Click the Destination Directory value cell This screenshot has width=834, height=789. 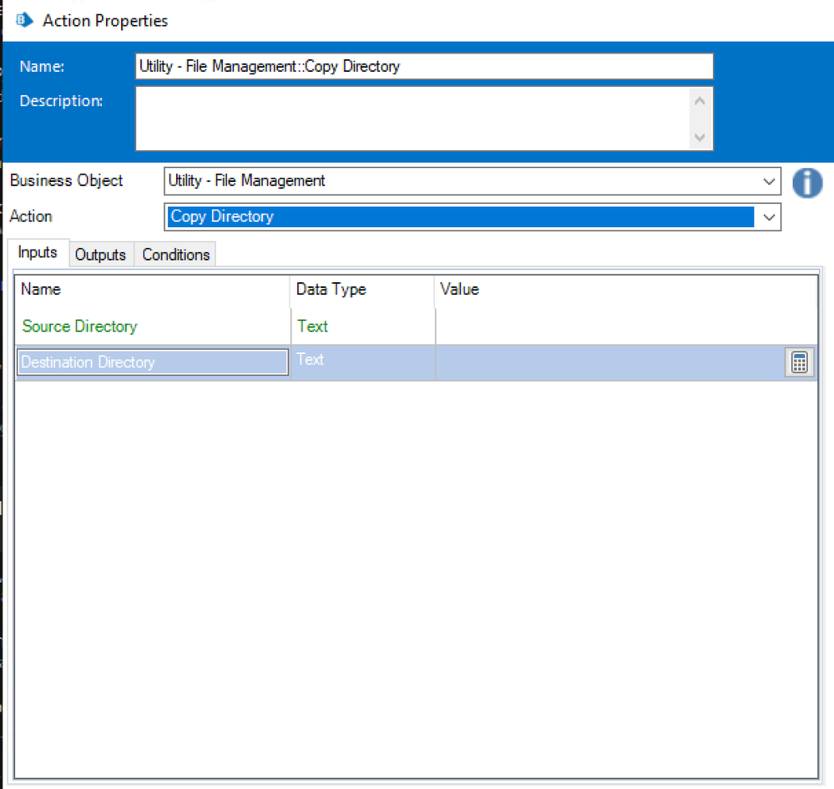(609, 362)
